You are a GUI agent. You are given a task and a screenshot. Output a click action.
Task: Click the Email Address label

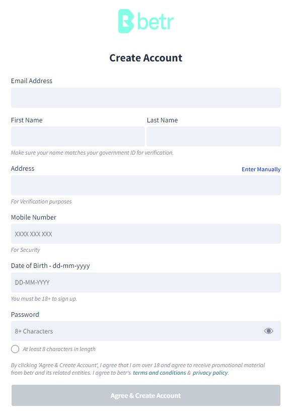32,81
